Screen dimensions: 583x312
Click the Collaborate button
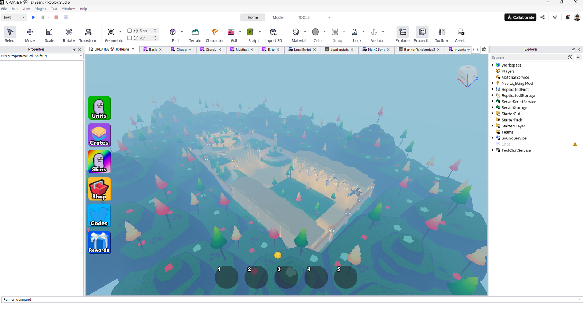520,17
